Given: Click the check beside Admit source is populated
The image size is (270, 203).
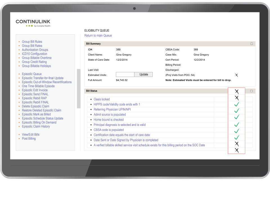Looking at the screenshot, I should [237, 111].
